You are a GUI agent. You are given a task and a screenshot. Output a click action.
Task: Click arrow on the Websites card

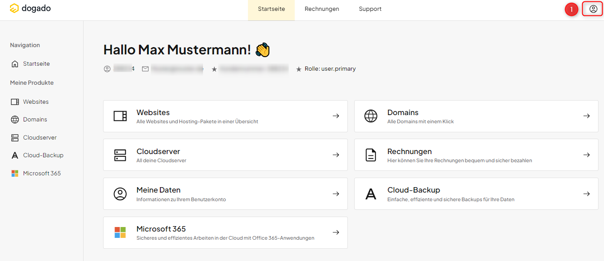[x=336, y=116]
